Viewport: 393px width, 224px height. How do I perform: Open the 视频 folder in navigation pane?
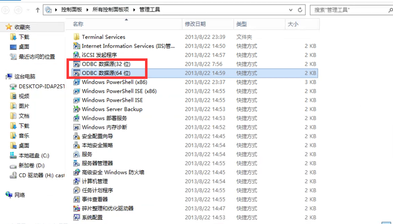24,96
